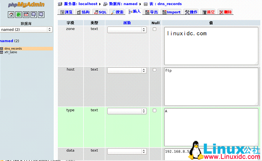Click the 数据库: named breadcrumb link
Image resolution: width=262 pixels, height=161 pixels.
[123, 4]
